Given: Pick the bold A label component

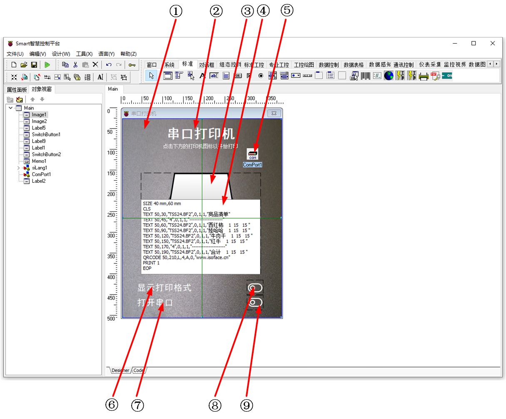Looking at the screenshot, I should pyautogui.click(x=202, y=76).
